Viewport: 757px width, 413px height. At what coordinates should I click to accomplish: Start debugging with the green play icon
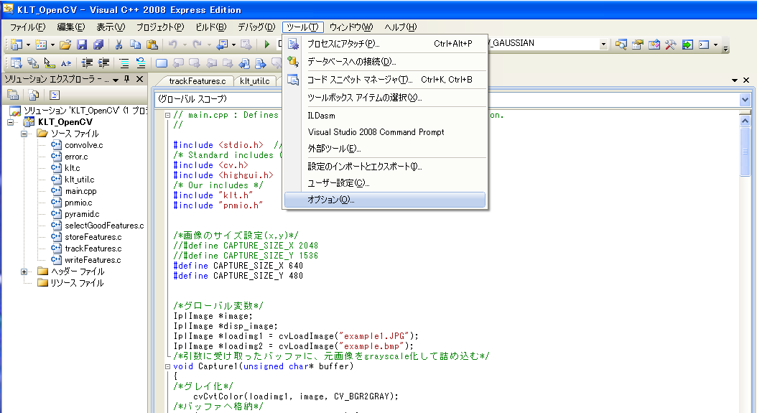(267, 45)
